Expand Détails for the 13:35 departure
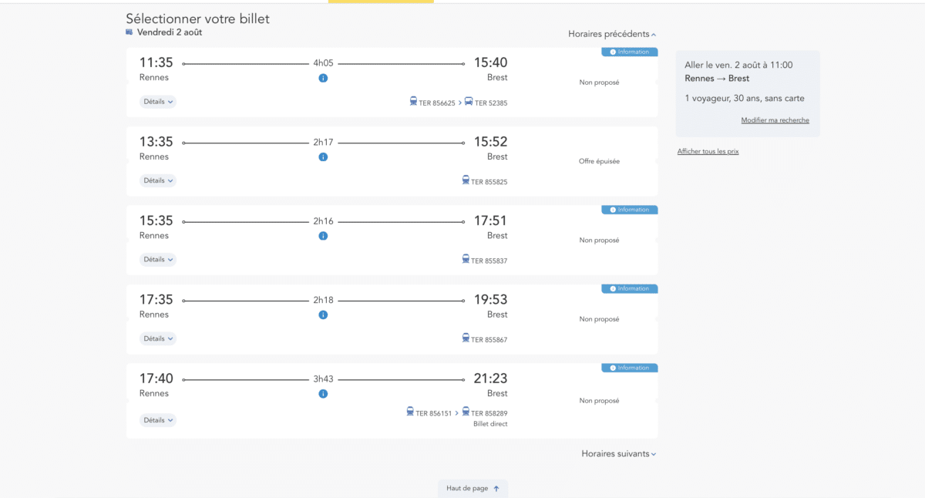 coord(158,180)
